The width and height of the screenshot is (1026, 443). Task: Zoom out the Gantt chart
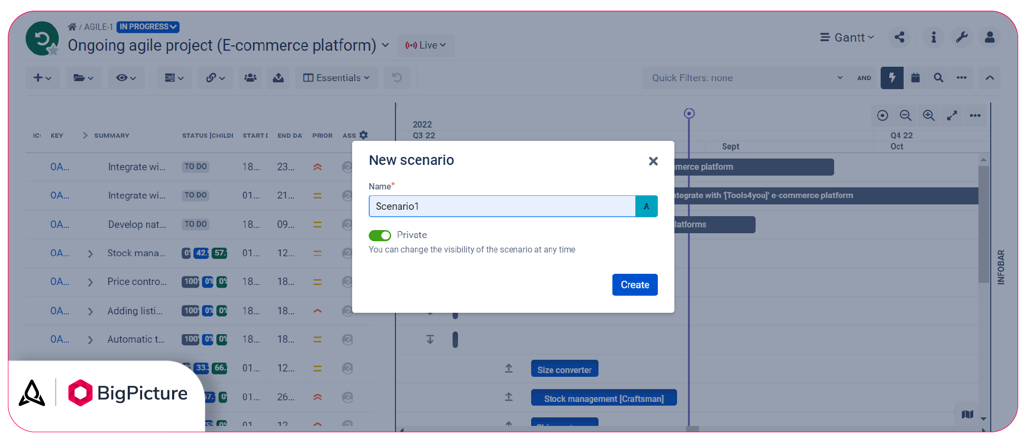(905, 116)
